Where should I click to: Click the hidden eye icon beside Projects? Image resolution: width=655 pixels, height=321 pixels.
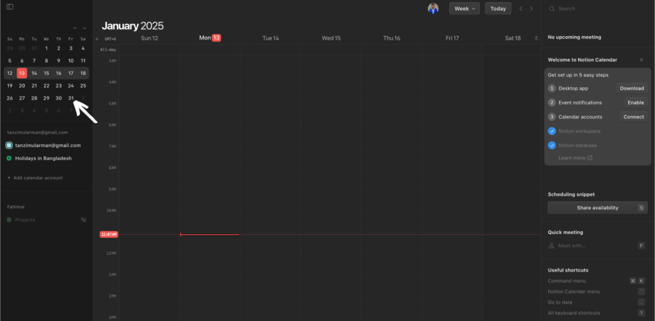84,220
